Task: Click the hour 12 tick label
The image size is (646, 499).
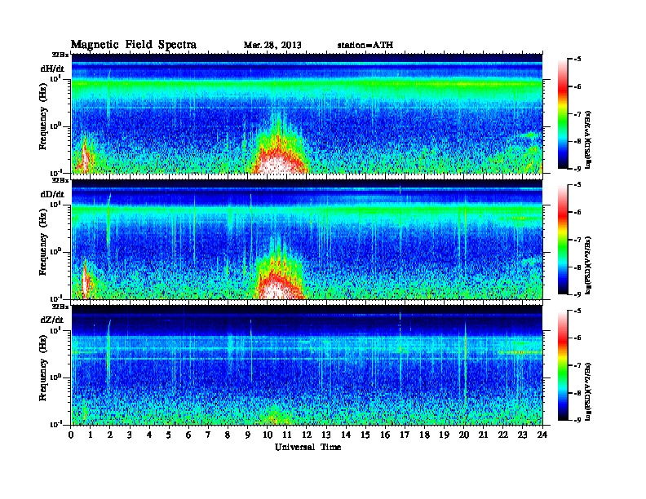Action: [x=307, y=435]
